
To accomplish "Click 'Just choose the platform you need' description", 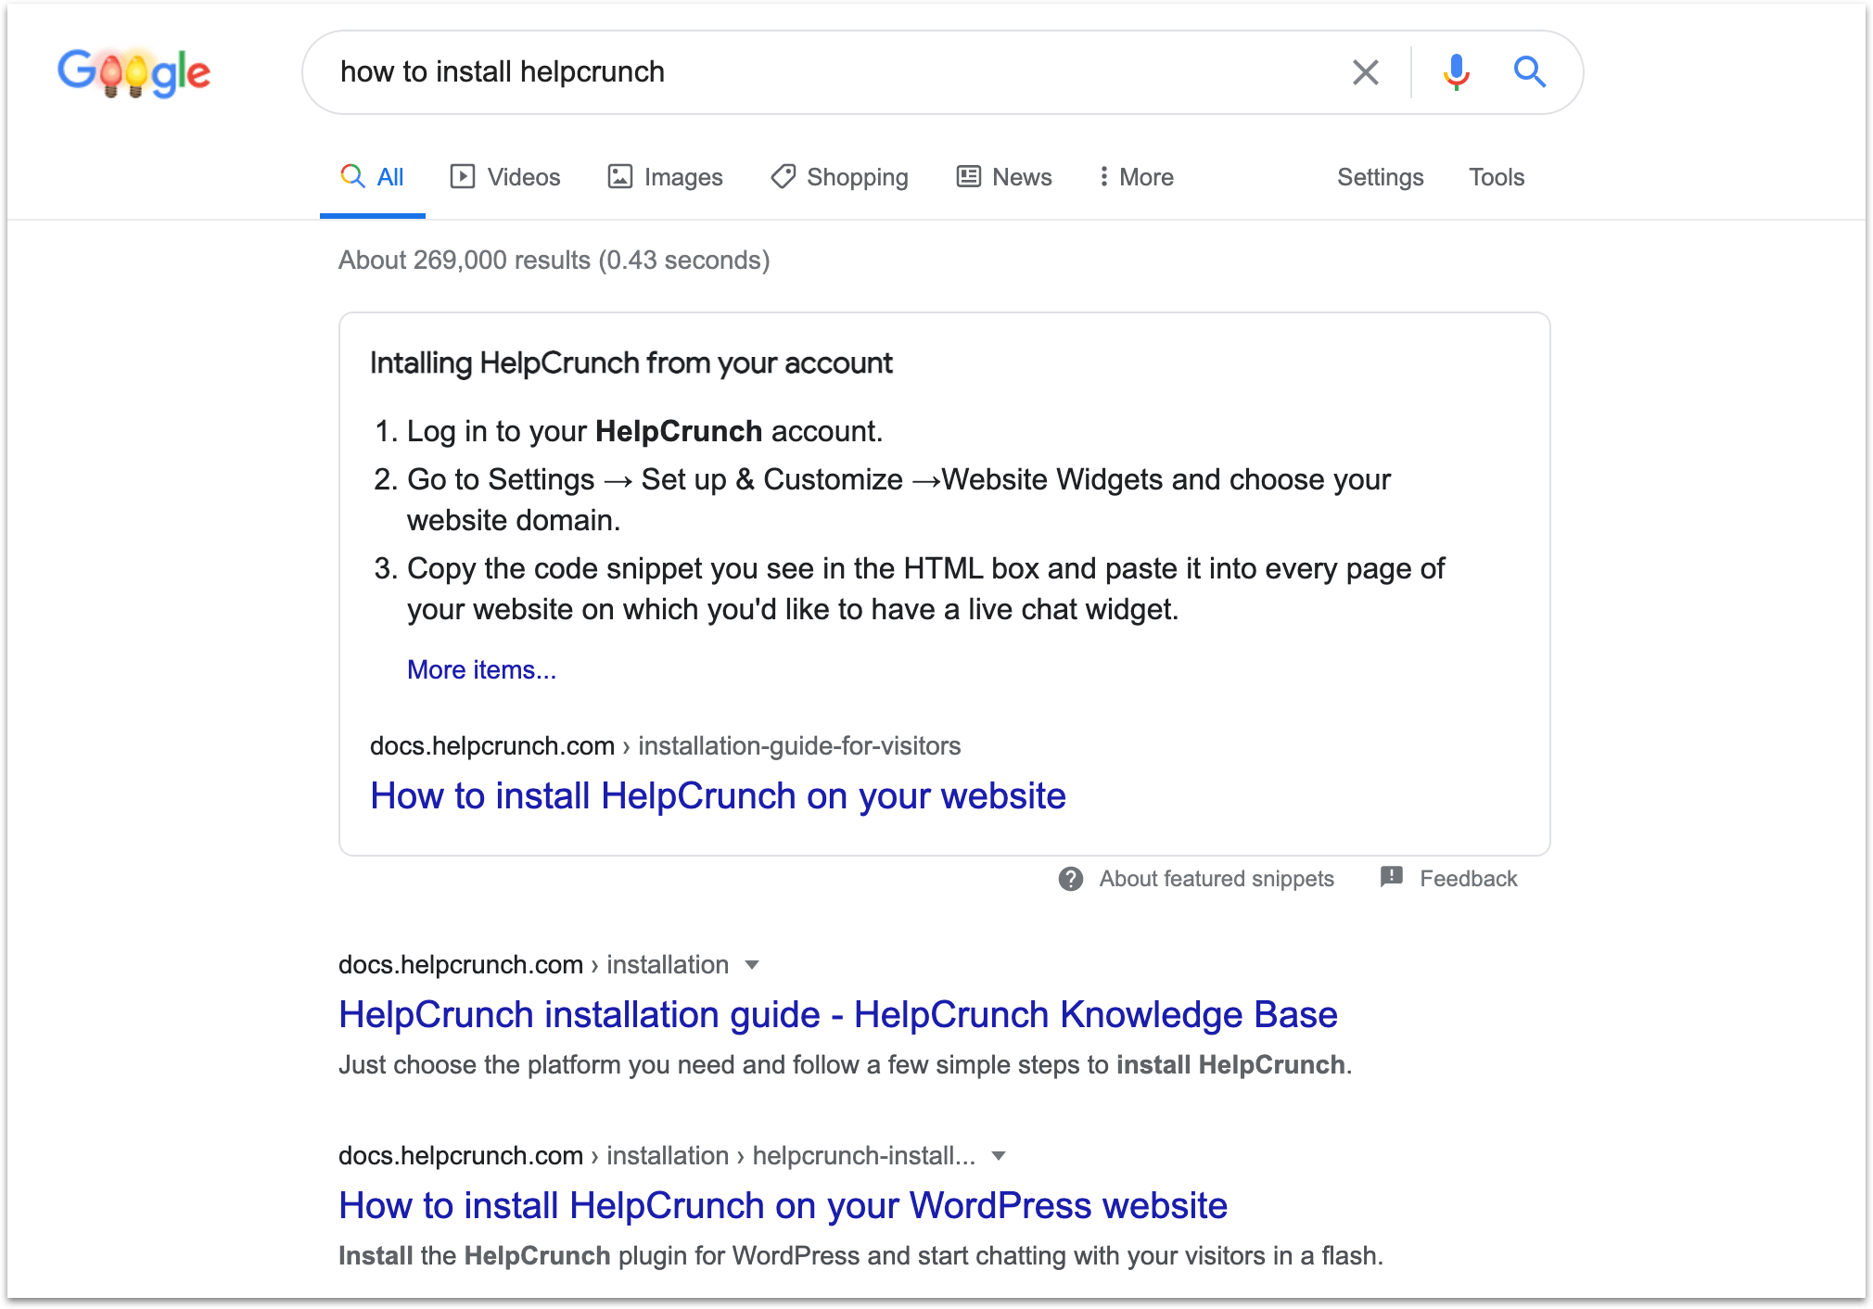I will coord(845,1064).
